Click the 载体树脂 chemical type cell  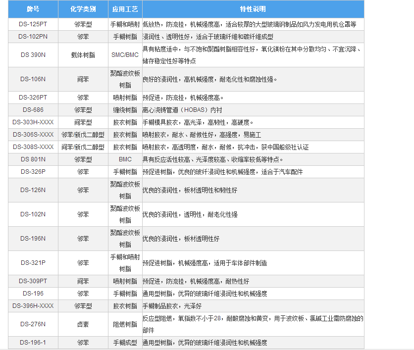[83, 55]
